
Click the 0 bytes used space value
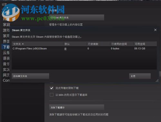click(x=115, y=49)
